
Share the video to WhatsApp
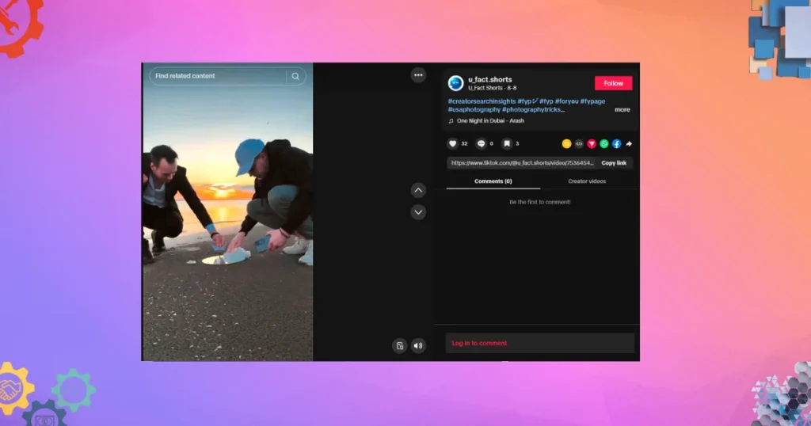604,143
